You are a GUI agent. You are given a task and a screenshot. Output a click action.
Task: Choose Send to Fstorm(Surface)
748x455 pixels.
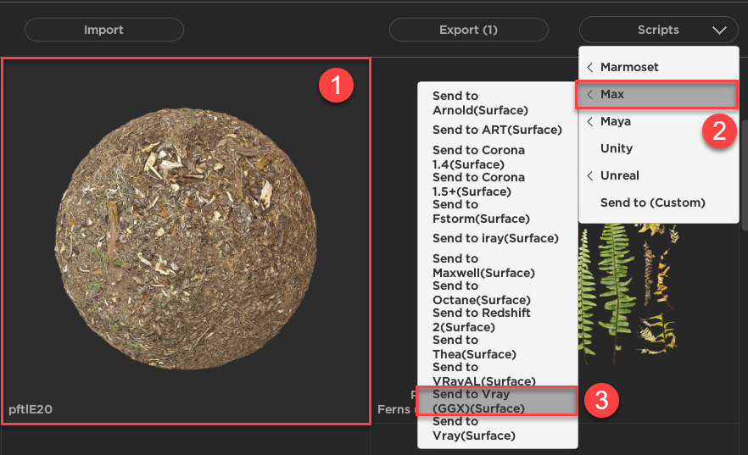tap(478, 211)
